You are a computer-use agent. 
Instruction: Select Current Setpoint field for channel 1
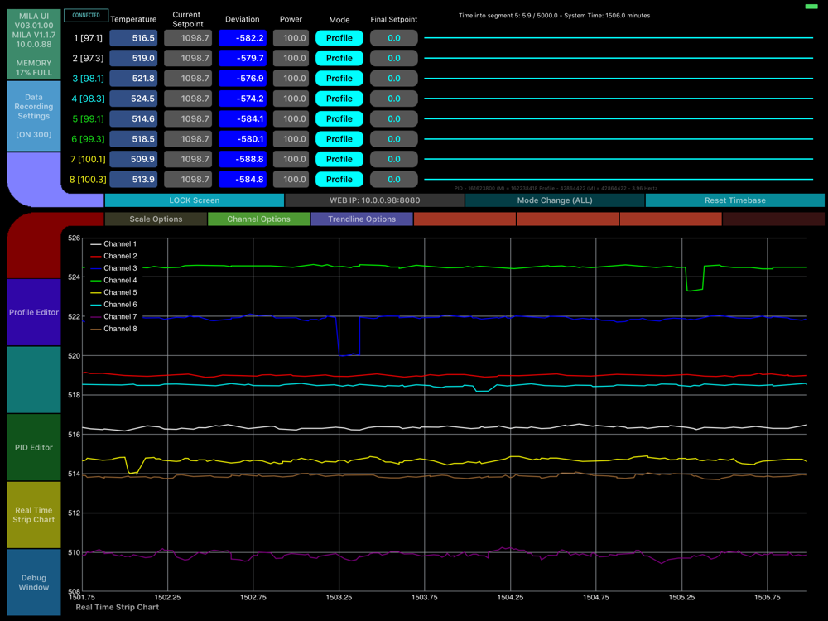188,38
